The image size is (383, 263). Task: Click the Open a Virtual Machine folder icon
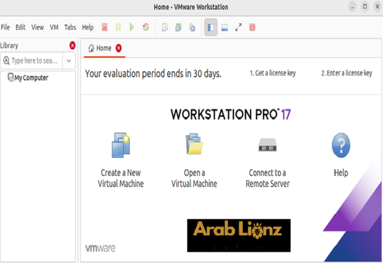coord(194,144)
